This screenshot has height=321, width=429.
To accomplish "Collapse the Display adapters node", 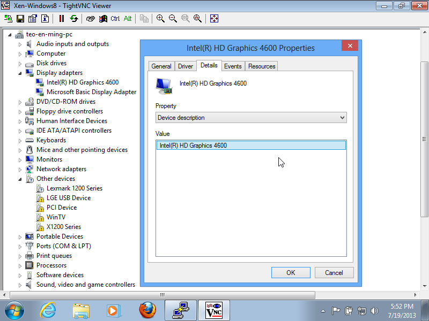I will pyautogui.click(x=20, y=73).
